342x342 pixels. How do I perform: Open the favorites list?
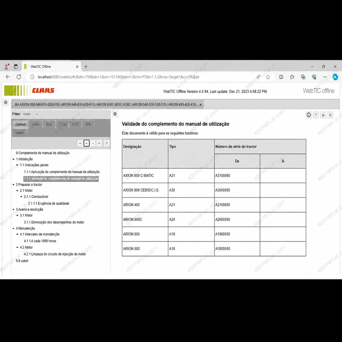[x=292, y=77]
